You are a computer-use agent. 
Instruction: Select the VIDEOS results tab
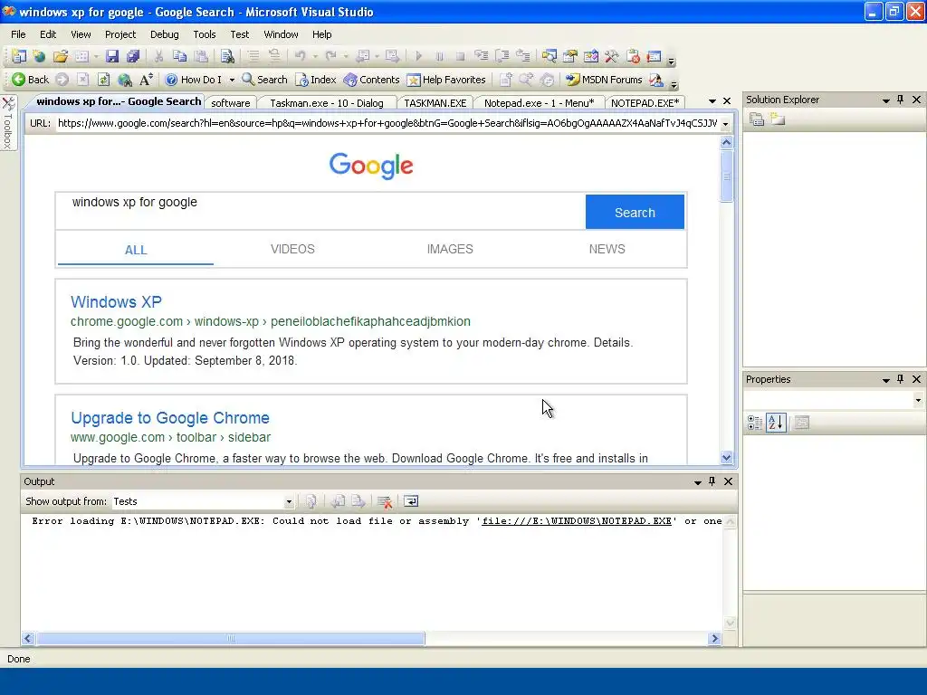pos(292,250)
